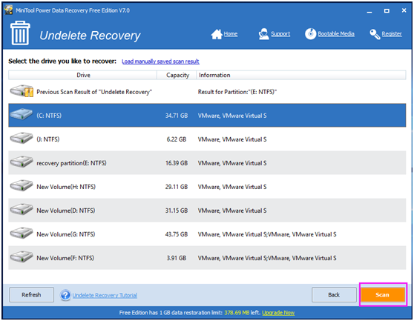
Task: Click the 378.69 MB left status text
Action: coord(242,313)
